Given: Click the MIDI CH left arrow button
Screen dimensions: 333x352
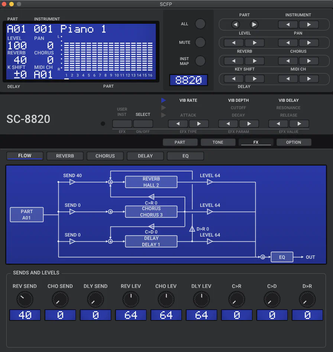Looking at the screenshot, I should tap(288, 79).
